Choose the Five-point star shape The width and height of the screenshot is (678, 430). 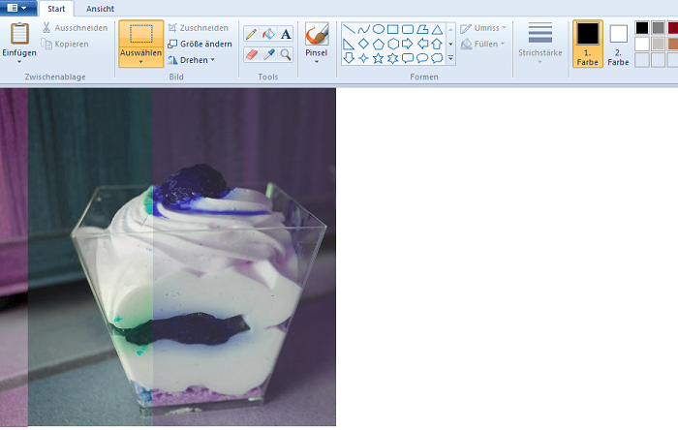click(x=379, y=58)
